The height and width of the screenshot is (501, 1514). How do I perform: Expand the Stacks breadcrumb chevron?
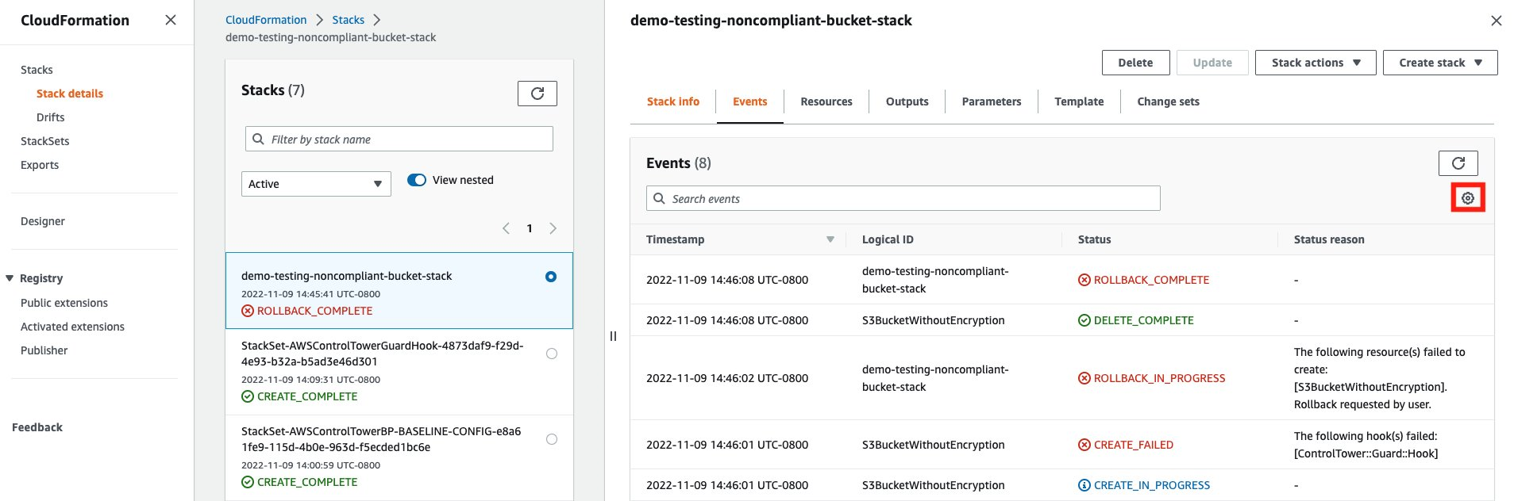[x=377, y=20]
